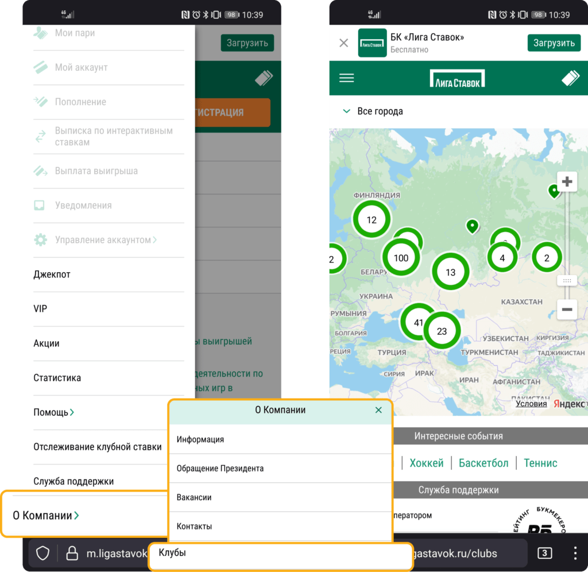Zoom in on the map

tap(567, 182)
